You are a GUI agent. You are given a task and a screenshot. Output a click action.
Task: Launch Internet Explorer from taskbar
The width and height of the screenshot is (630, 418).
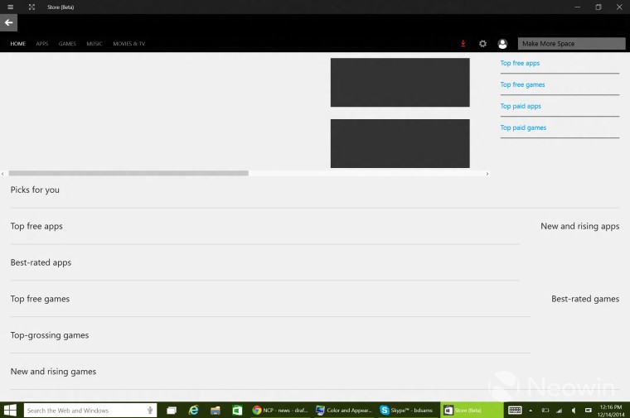click(194, 411)
